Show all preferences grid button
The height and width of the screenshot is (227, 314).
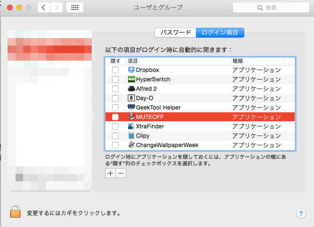(75, 8)
